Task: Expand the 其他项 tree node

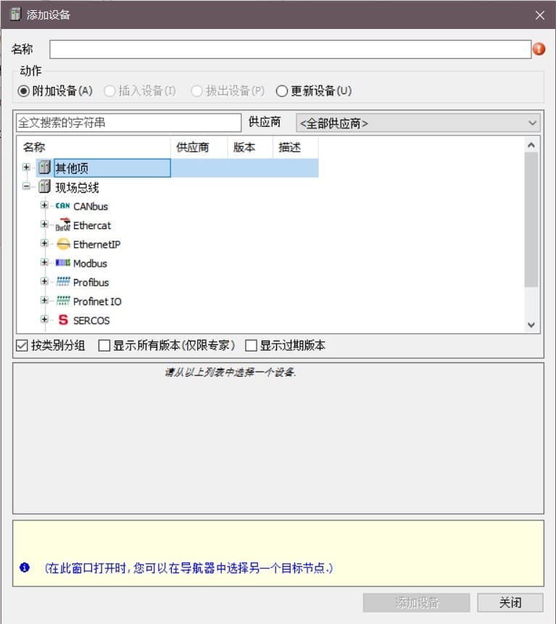Action: pyautogui.click(x=27, y=168)
